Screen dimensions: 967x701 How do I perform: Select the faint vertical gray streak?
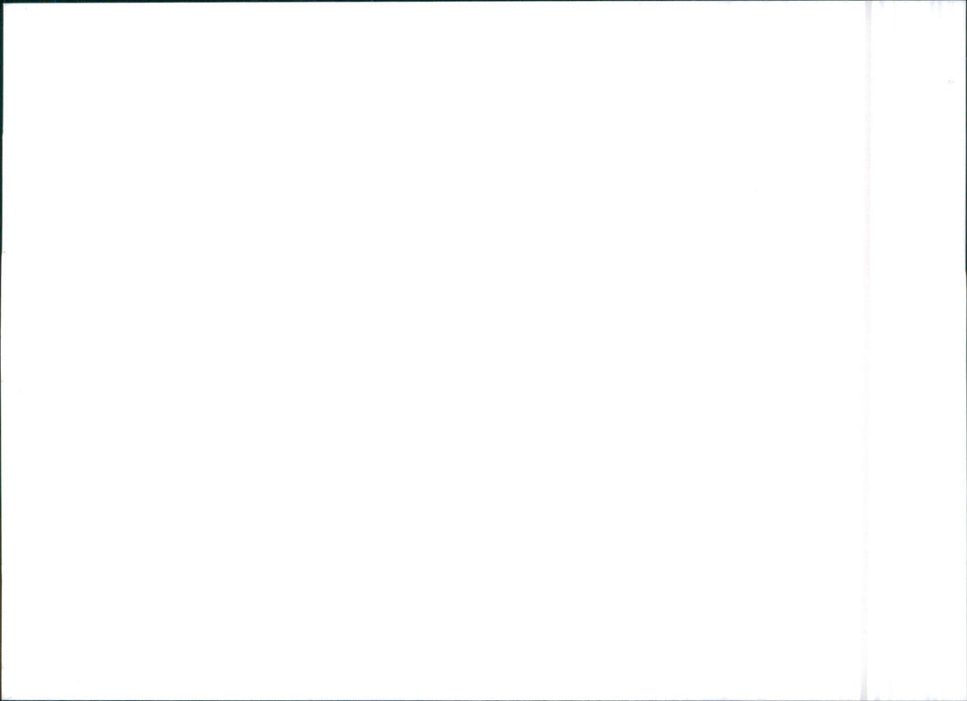(867, 350)
